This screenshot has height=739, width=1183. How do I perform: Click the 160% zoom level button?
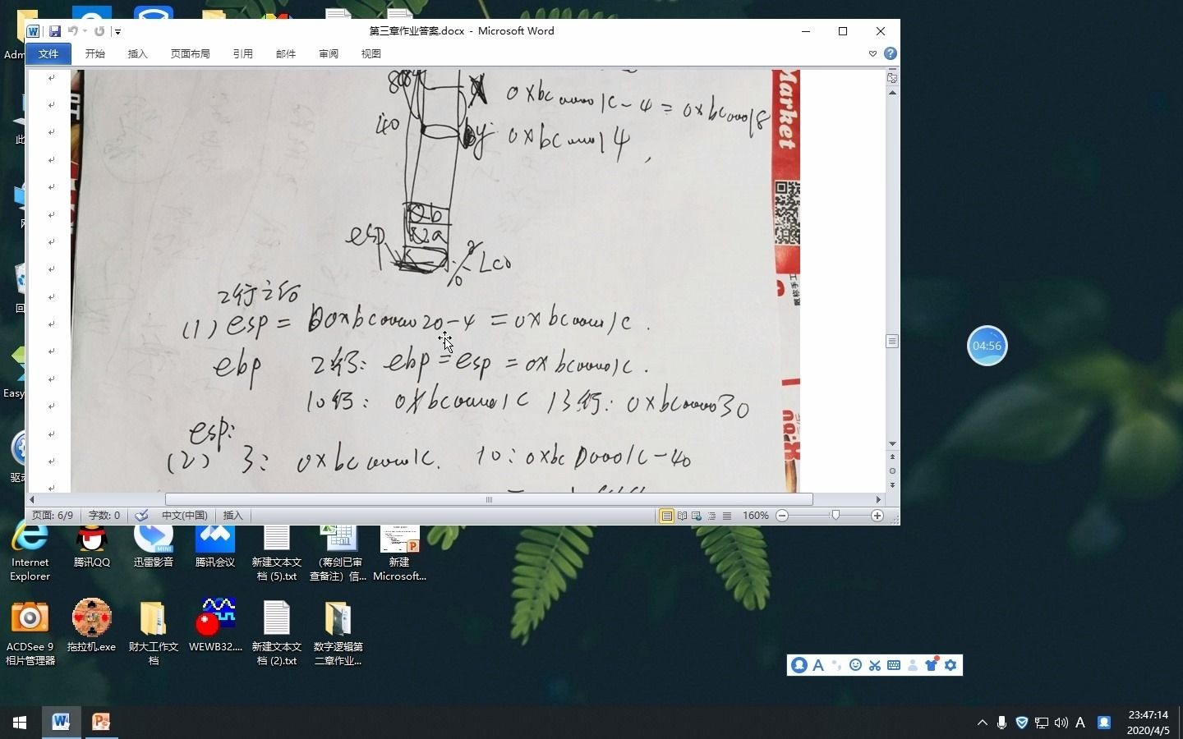click(x=756, y=516)
